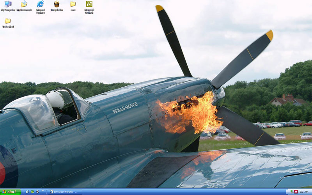Open the 'To be filed' folder

click(x=8, y=22)
